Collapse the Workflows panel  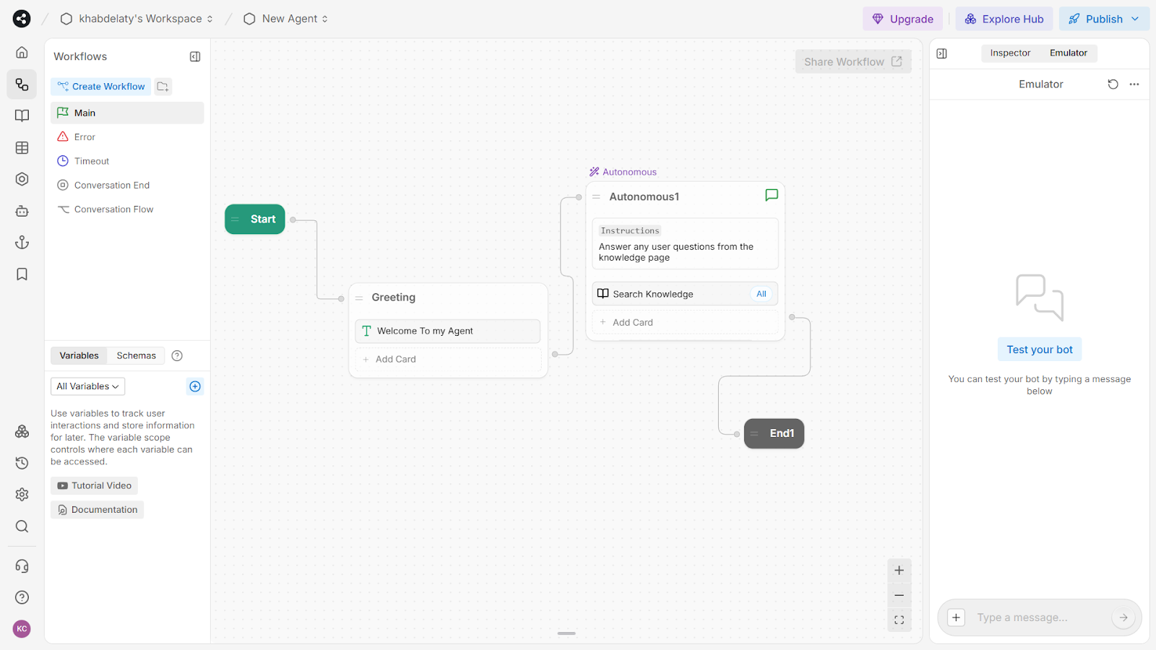click(x=195, y=56)
